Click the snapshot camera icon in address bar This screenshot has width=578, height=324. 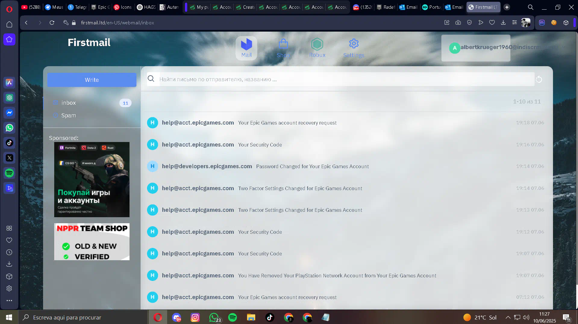pos(458,23)
